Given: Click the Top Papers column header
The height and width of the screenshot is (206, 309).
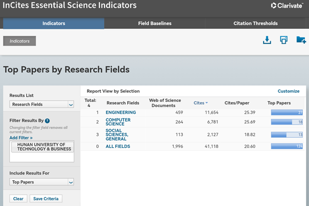Looking at the screenshot, I should pos(279,103).
